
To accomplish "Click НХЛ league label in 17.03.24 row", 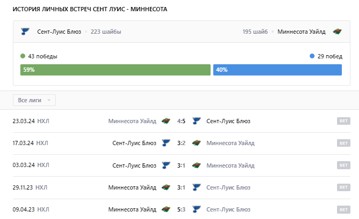I will (43, 143).
